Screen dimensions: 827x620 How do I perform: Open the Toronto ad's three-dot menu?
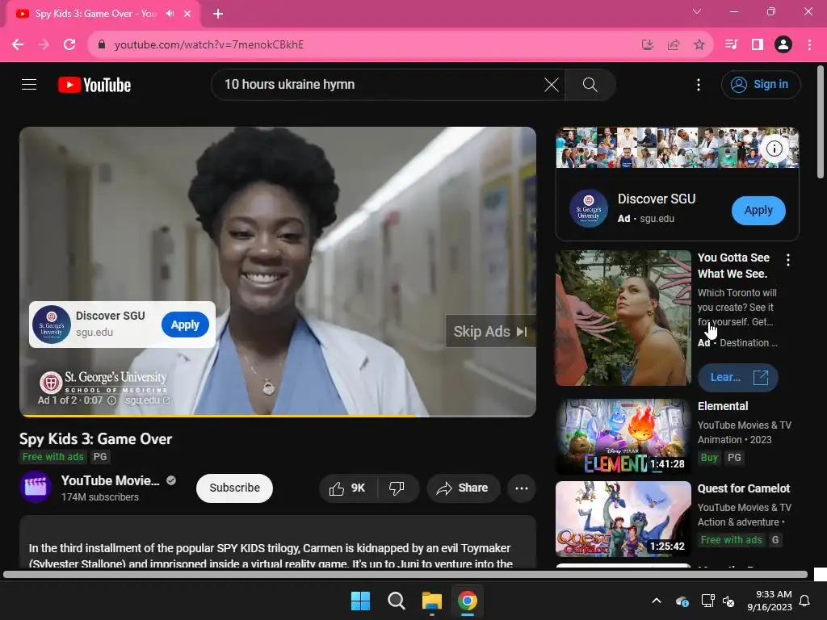787,260
